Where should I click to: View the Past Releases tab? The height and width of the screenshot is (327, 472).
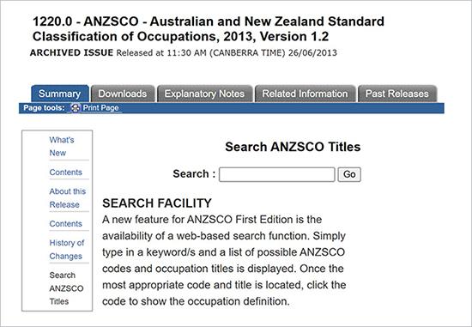(397, 94)
